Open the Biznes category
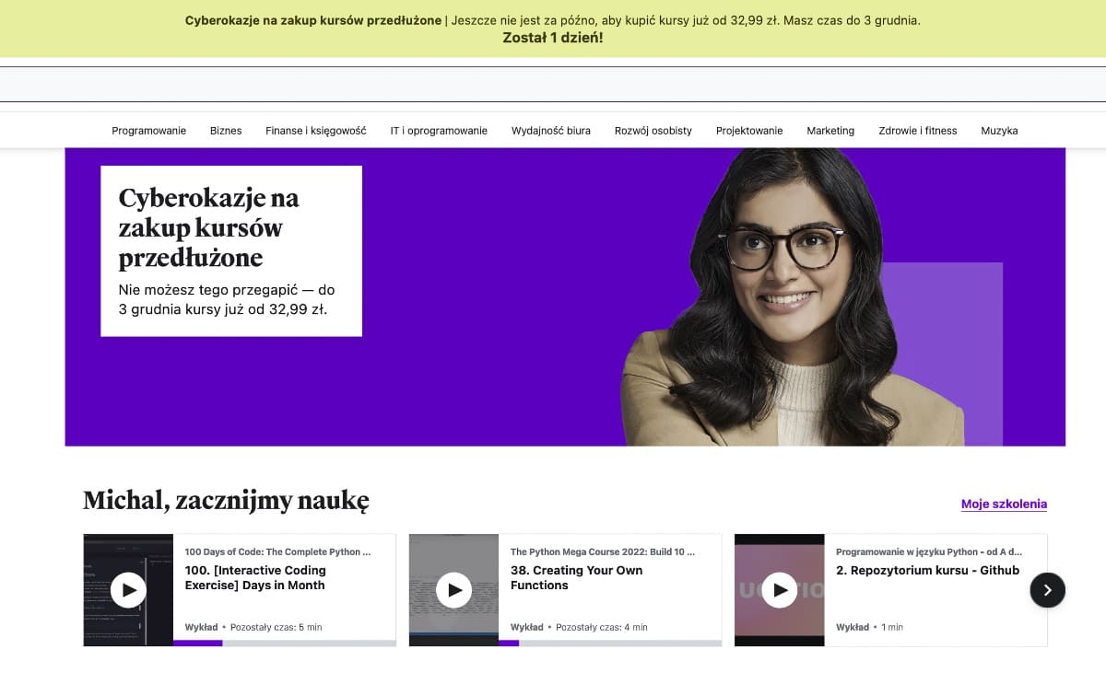The height and width of the screenshot is (673, 1106). point(226,131)
